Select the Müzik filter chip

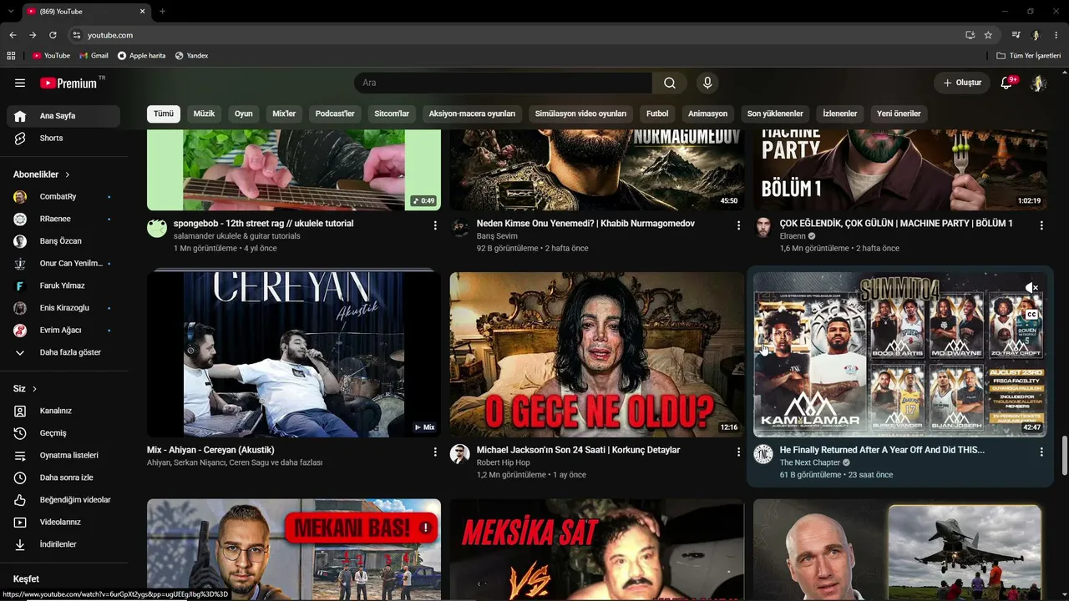point(204,114)
